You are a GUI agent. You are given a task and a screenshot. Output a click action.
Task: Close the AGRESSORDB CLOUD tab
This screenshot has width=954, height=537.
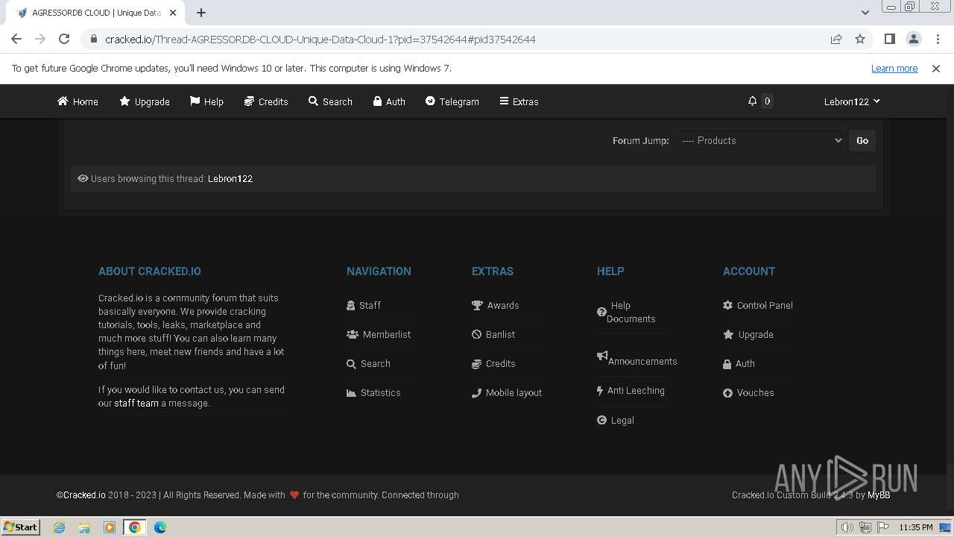point(173,13)
